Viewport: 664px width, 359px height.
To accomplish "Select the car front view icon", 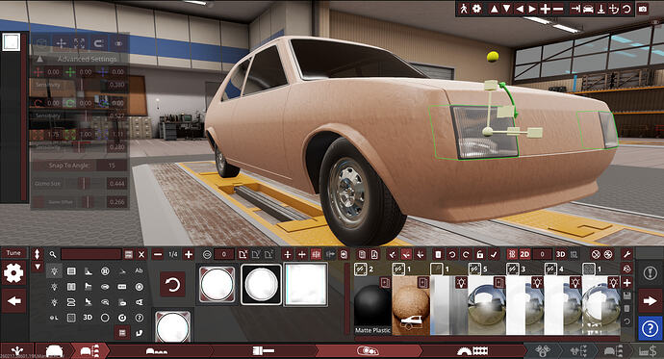I will point(588,9).
